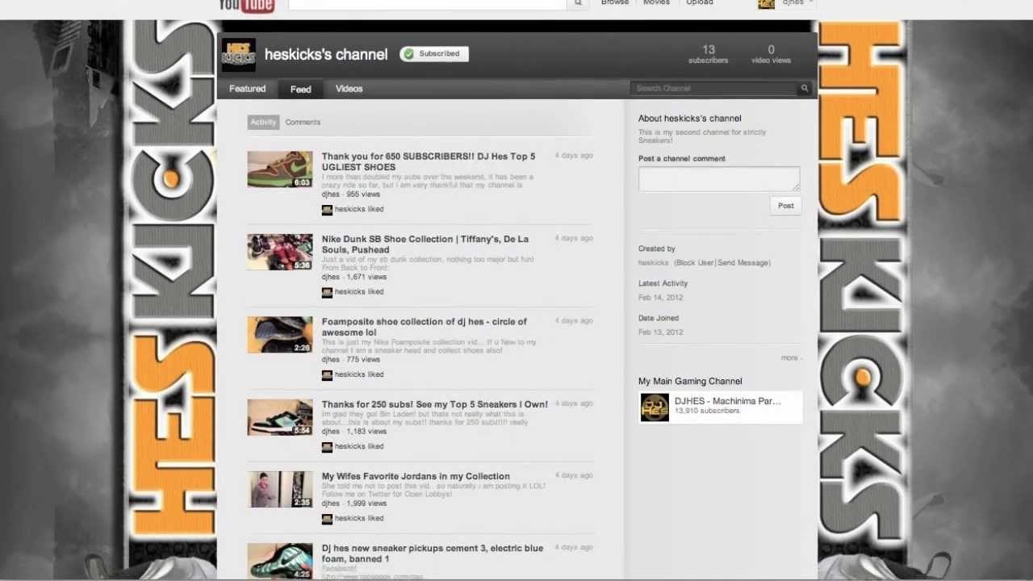
Task: Click the Send Message link
Action: click(x=743, y=263)
